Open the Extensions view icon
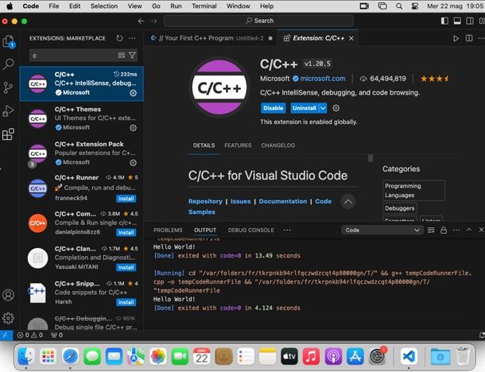 9,134
